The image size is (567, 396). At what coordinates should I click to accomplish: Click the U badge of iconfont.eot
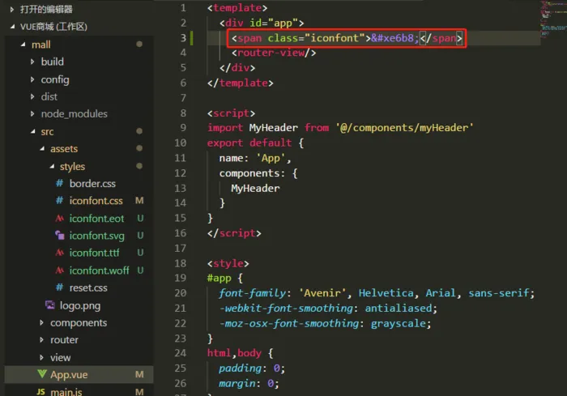(x=140, y=218)
